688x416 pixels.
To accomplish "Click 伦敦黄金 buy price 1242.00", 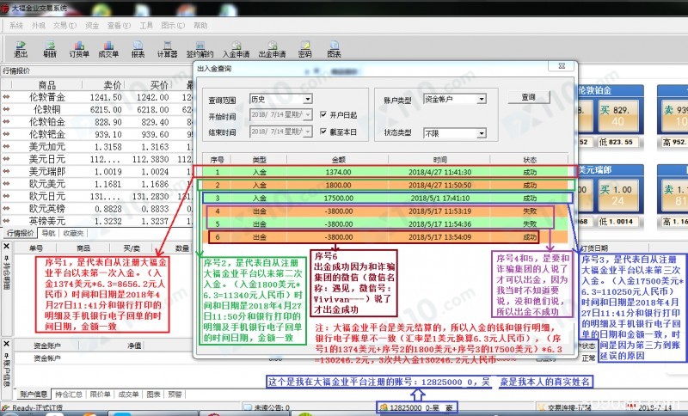I will pyautogui.click(x=153, y=97).
